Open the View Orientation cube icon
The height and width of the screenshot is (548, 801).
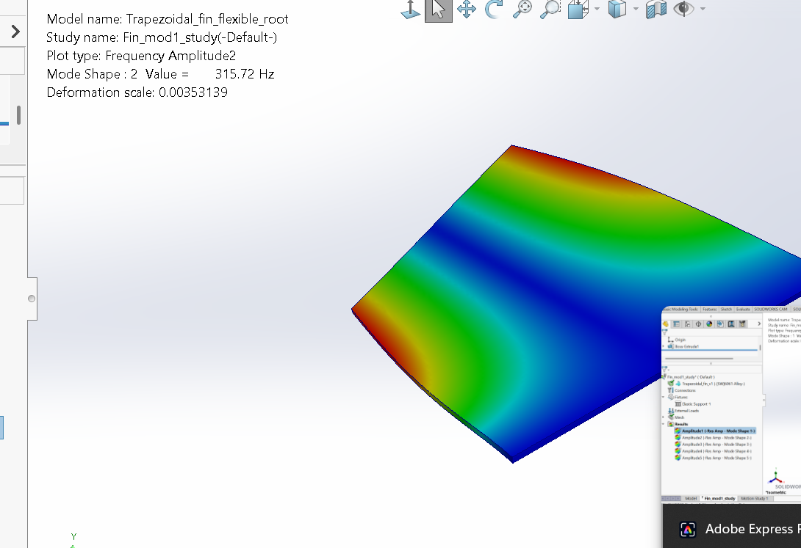click(578, 10)
